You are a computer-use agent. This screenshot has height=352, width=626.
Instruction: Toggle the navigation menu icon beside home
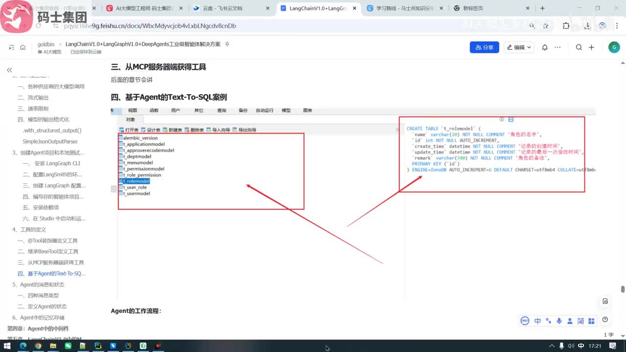coord(12,47)
